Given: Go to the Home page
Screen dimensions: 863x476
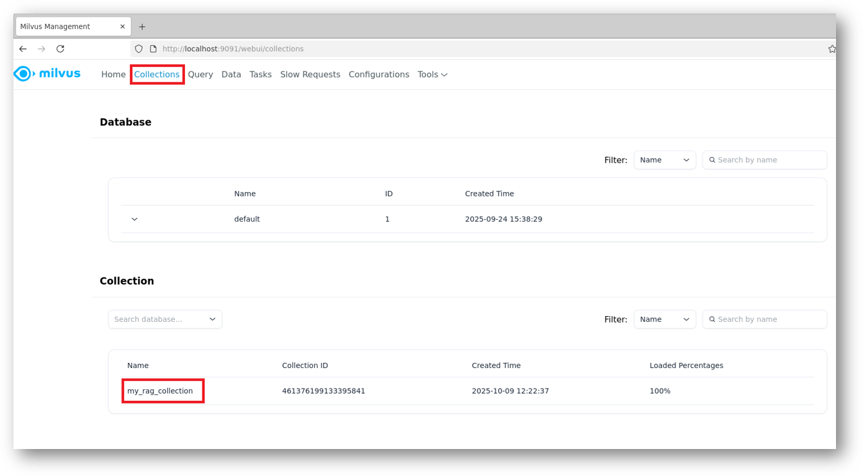Looking at the screenshot, I should (x=113, y=75).
